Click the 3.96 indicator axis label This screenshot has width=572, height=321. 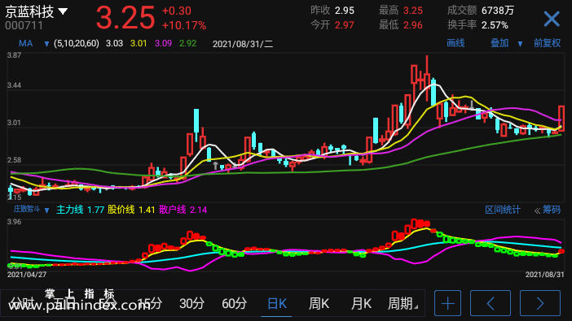point(14,222)
